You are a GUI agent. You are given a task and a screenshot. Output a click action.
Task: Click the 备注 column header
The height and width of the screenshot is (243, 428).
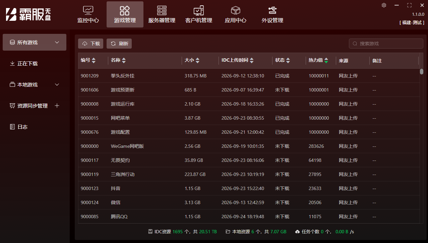click(x=377, y=61)
